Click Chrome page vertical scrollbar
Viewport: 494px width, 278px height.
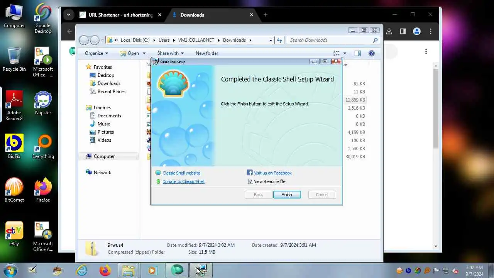coord(436,108)
